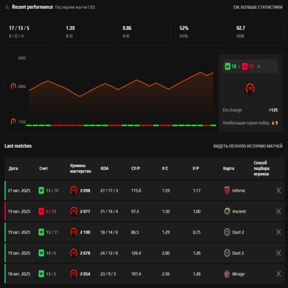Click the skill level 10 gauge in summary panel
Image resolution: width=288 pixels, height=288 pixels.
pos(250,89)
